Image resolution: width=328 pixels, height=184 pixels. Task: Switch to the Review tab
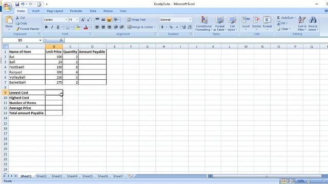[x=108, y=11]
